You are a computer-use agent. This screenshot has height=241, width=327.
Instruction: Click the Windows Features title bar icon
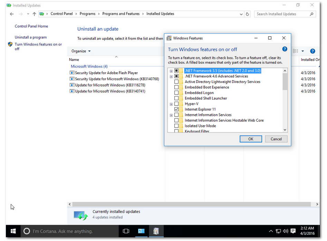point(169,38)
